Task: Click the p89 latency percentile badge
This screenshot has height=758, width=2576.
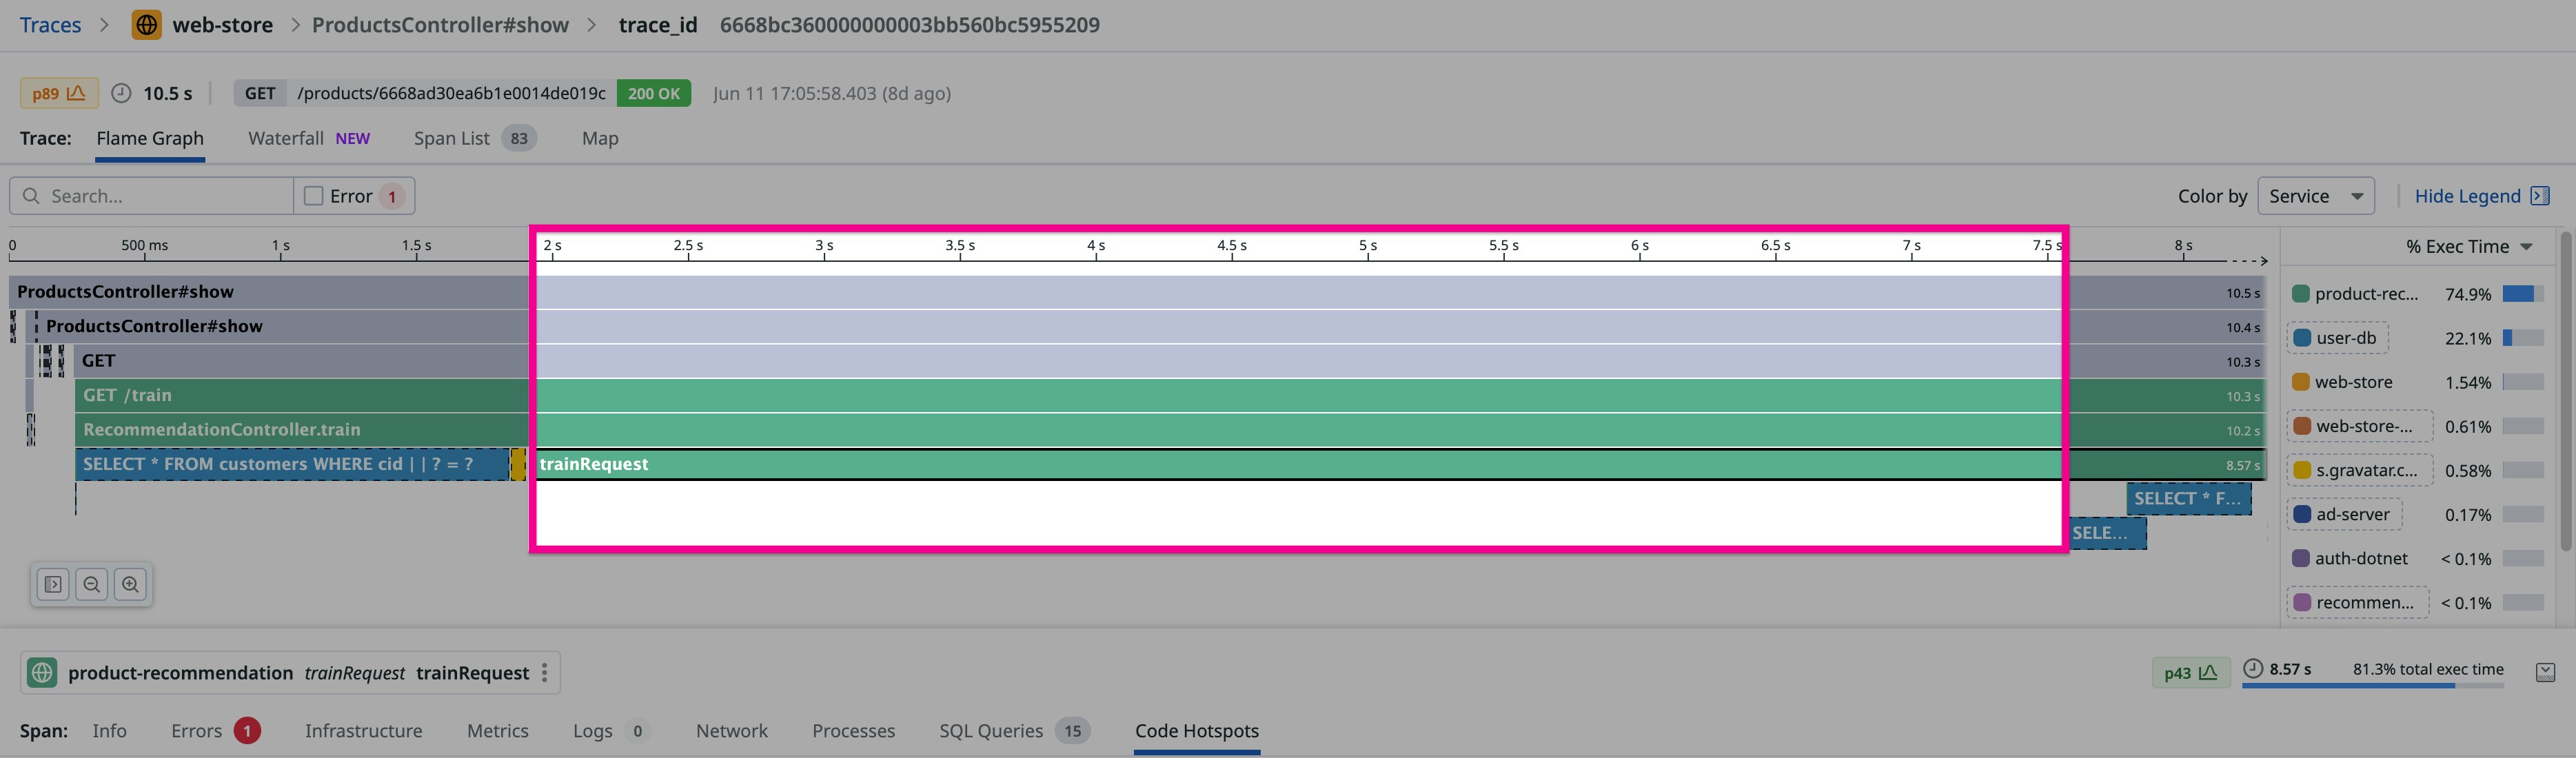Action: tap(59, 93)
